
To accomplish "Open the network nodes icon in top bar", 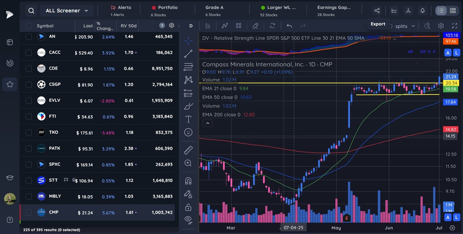I will (x=409, y=11).
